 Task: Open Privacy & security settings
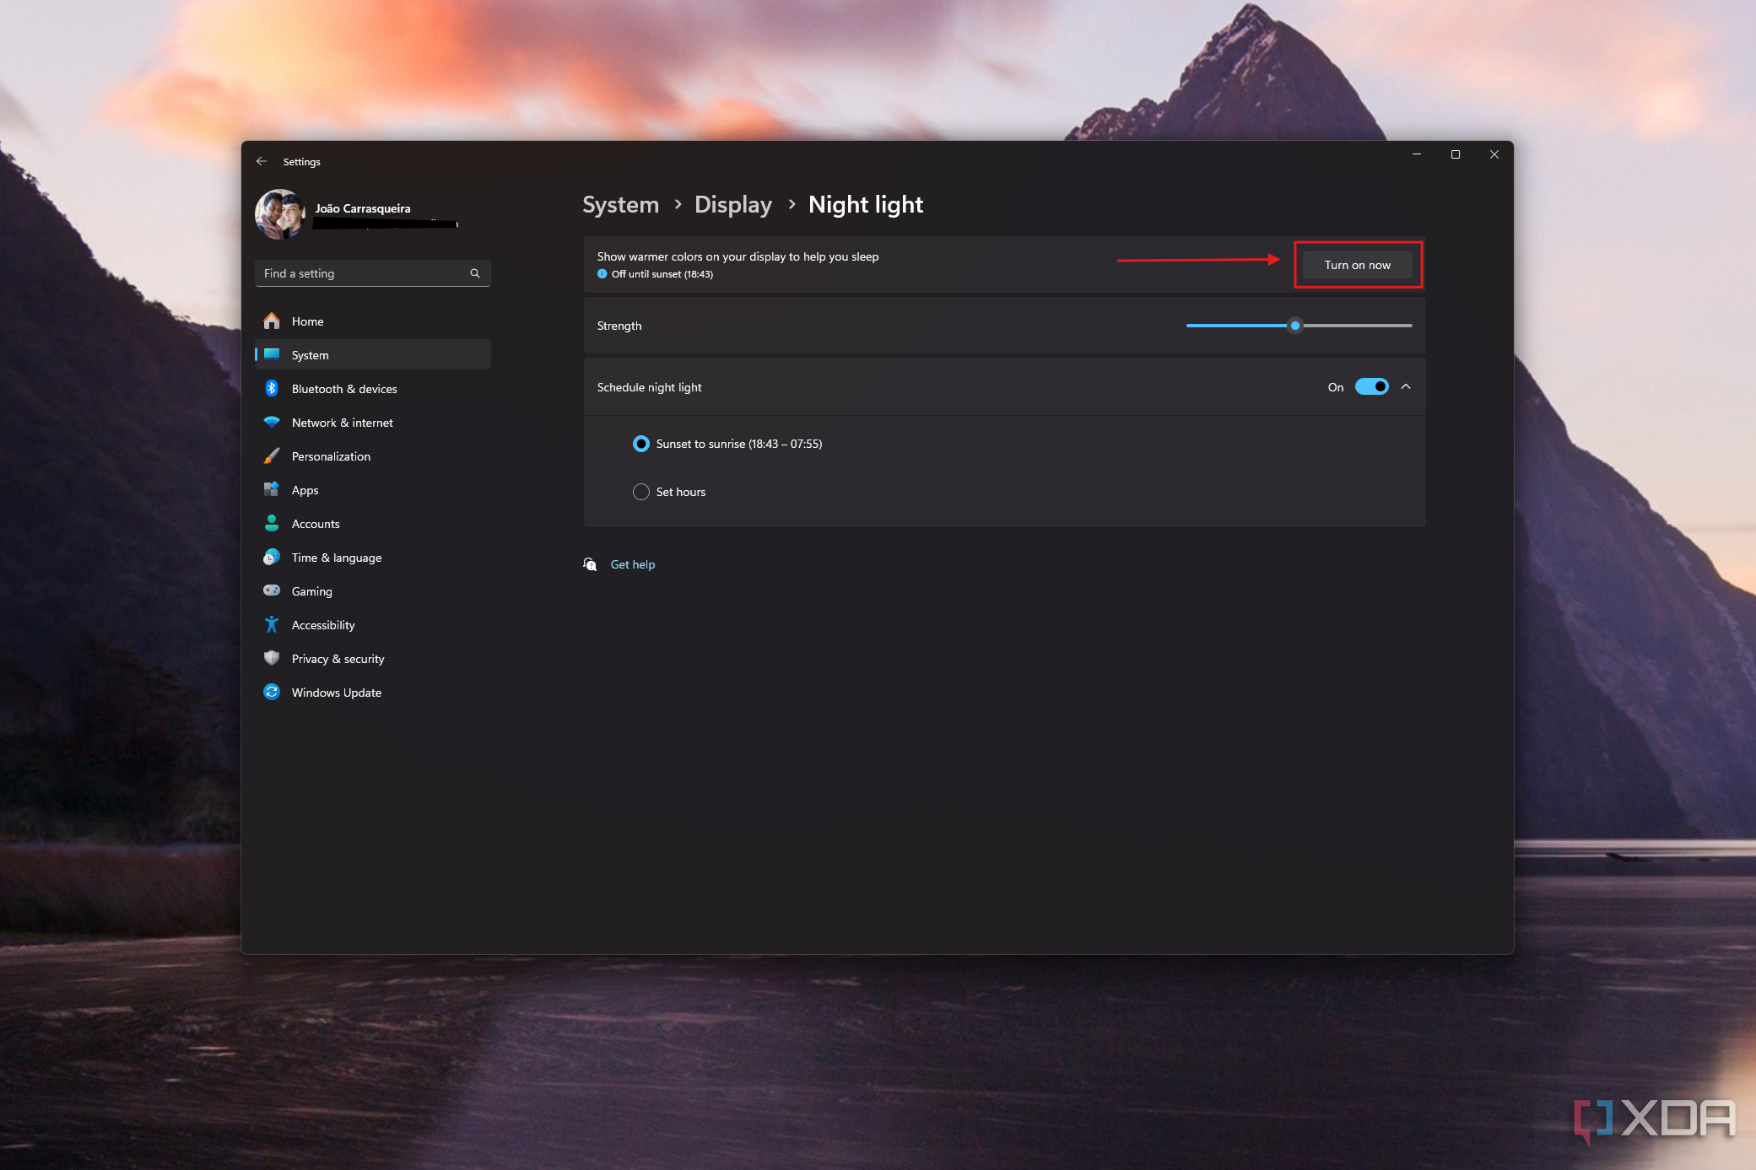pos(338,658)
